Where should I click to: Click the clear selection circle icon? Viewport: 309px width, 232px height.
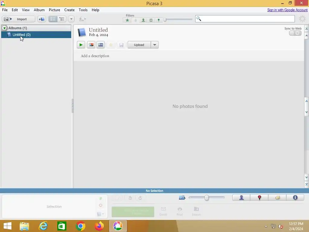coord(101,205)
